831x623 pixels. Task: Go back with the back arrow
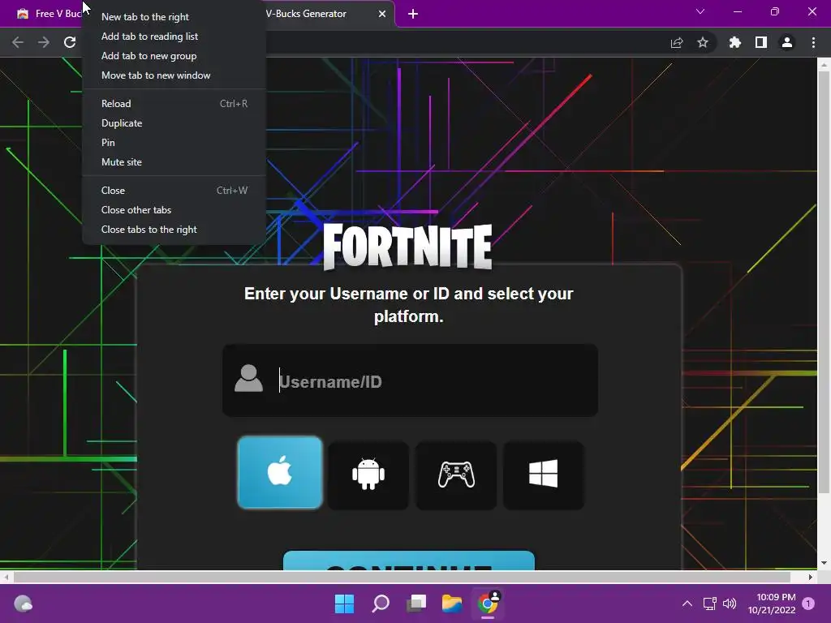pyautogui.click(x=18, y=42)
